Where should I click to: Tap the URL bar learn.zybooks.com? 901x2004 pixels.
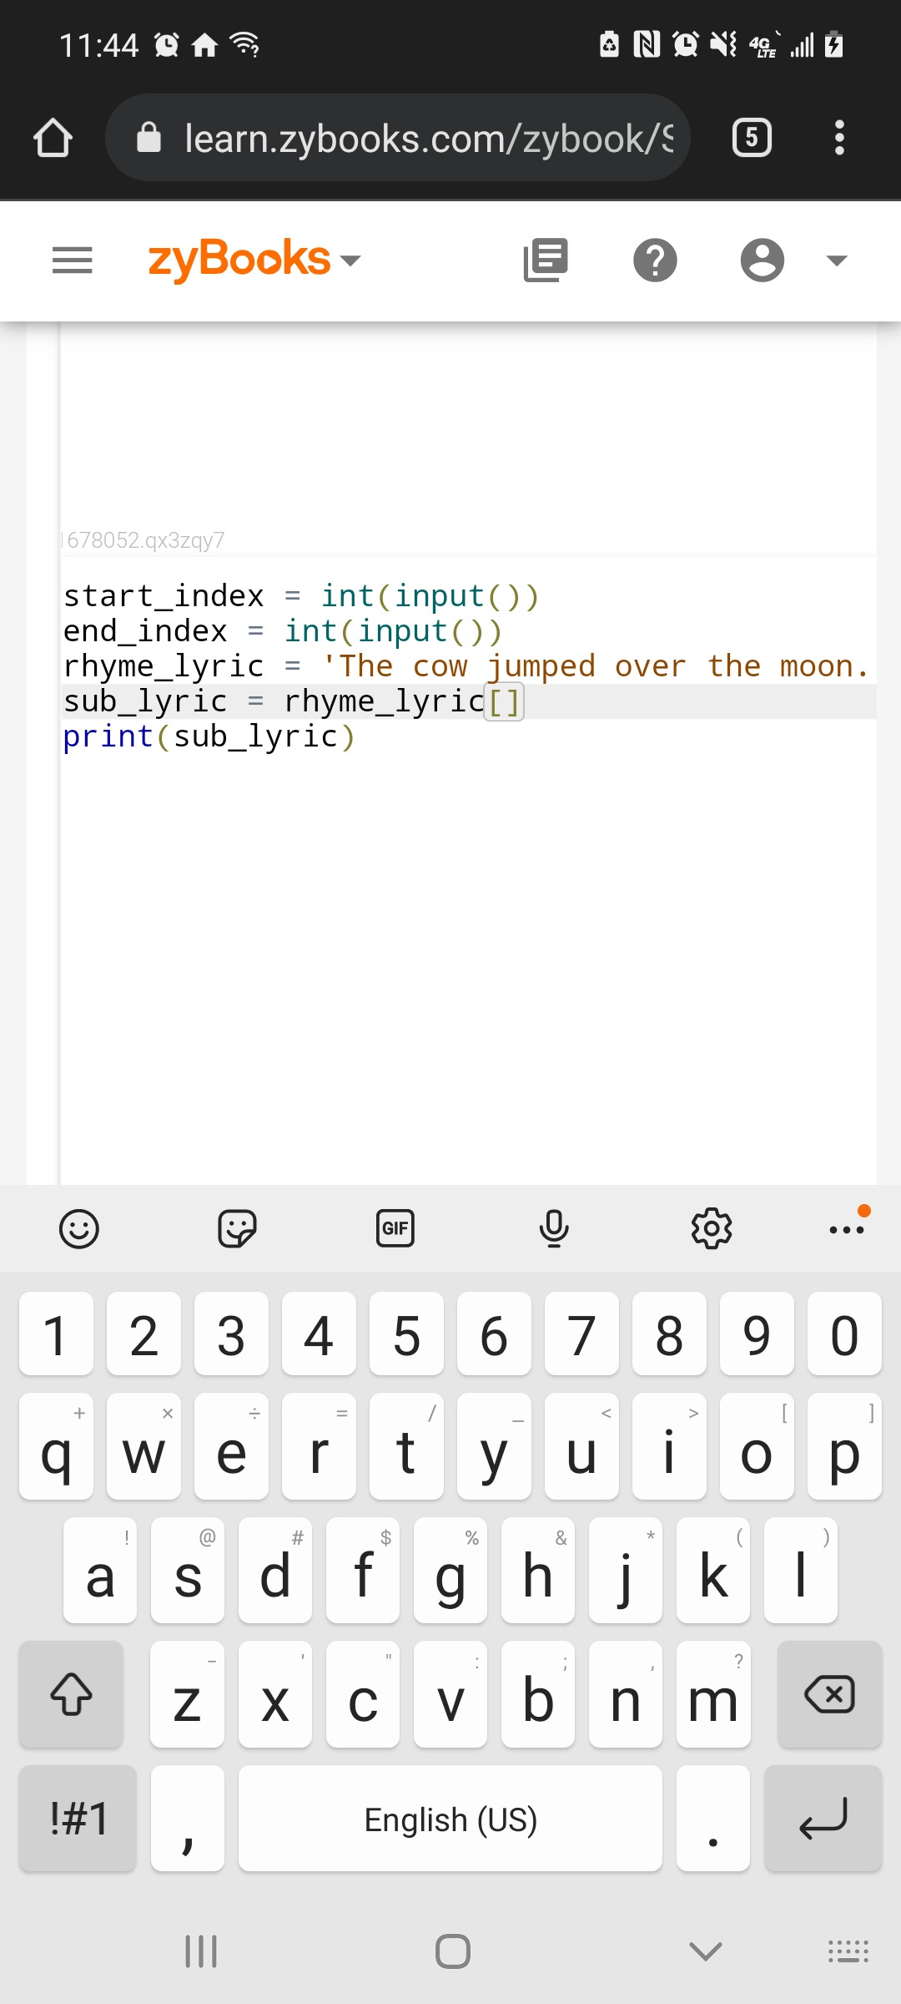(399, 138)
